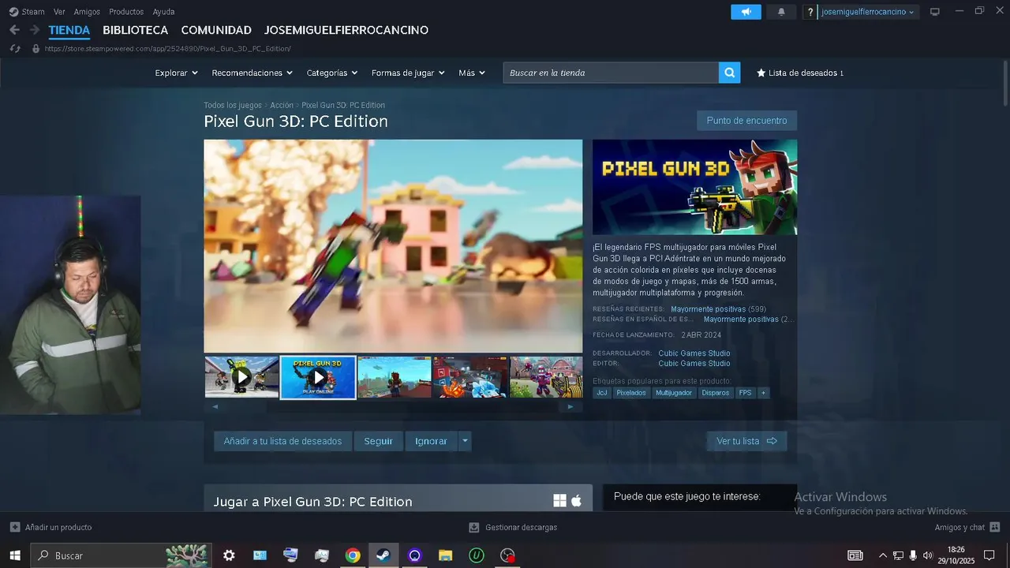Switch to the BIBLIOTECA tab

tap(135, 30)
